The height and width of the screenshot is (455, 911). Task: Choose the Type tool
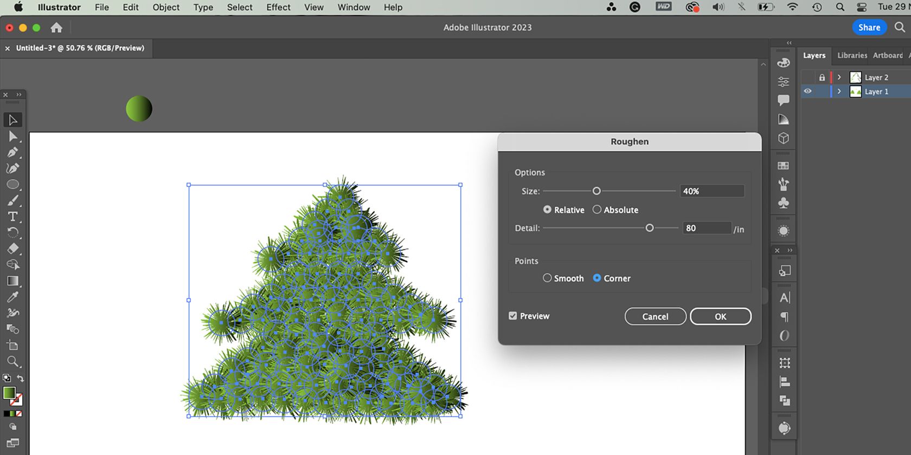tap(13, 217)
